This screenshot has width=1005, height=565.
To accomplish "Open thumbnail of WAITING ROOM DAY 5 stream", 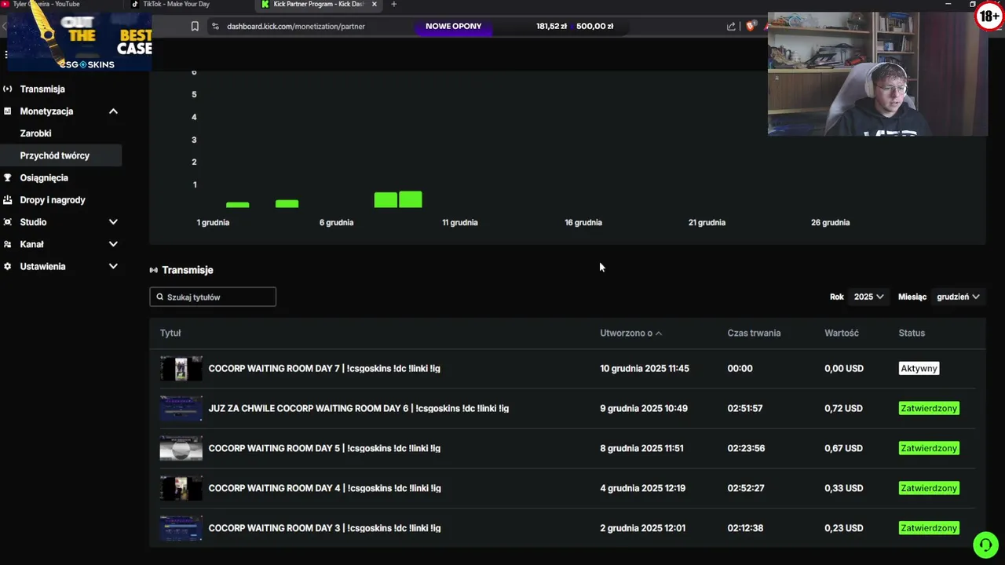I will [181, 448].
